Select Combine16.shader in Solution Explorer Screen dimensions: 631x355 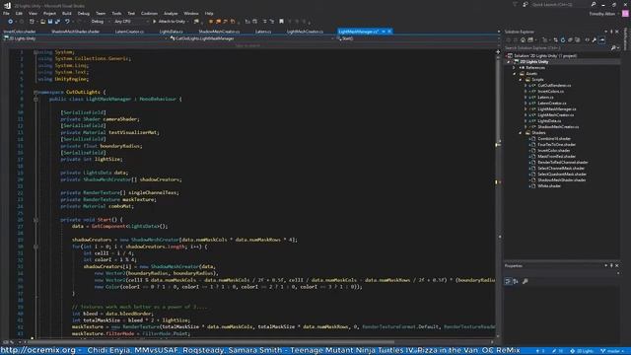(554, 138)
